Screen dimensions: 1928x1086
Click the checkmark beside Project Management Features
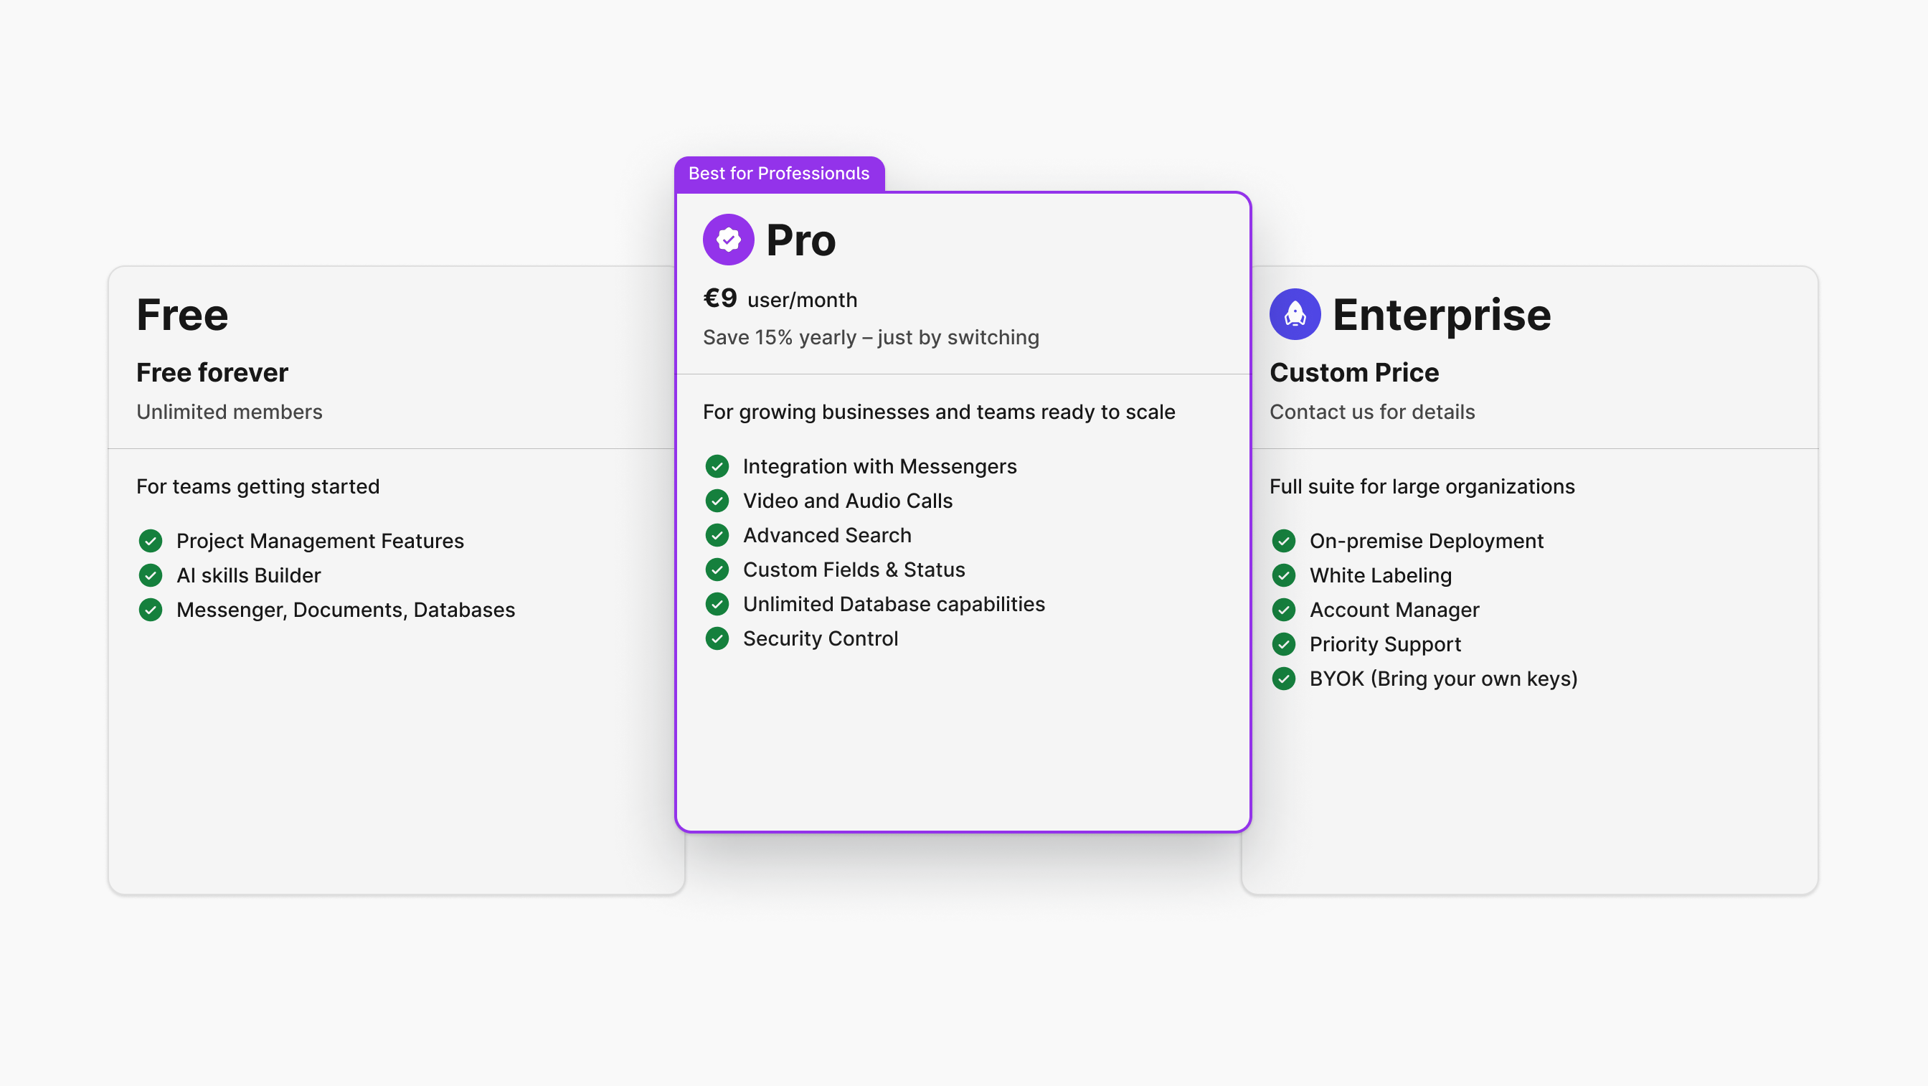(x=151, y=540)
